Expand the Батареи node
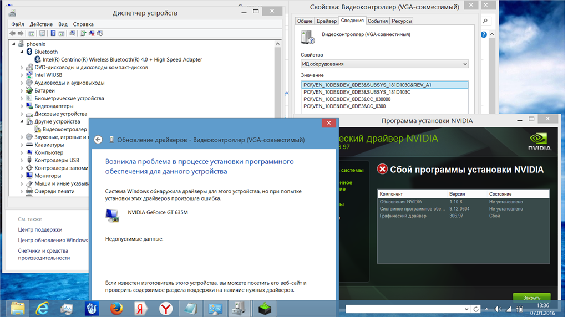This screenshot has width=568, height=317. click(22, 90)
